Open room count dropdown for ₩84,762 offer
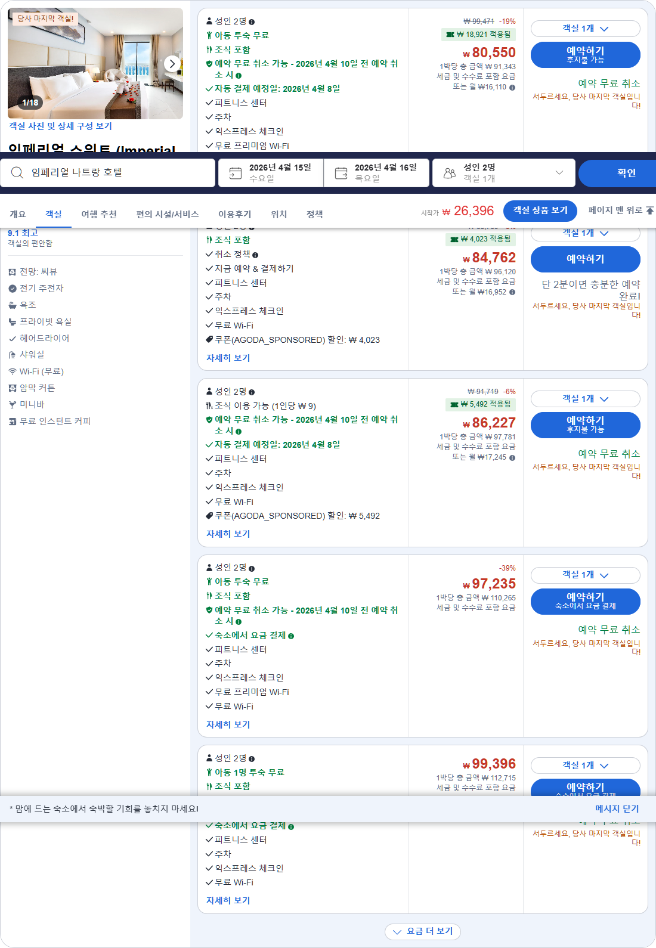Screen dimensions: 656x948 pyautogui.click(x=586, y=234)
